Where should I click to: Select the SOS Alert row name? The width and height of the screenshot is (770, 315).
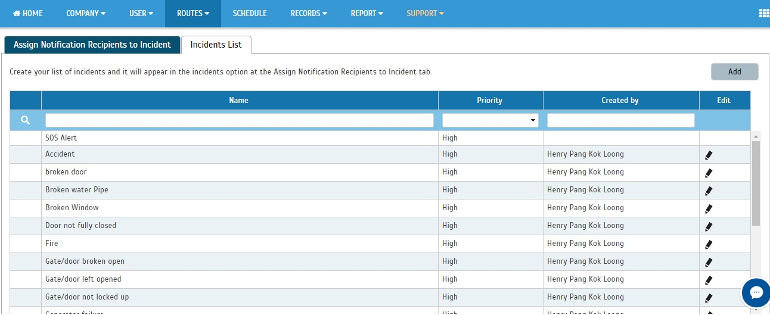[x=61, y=138]
